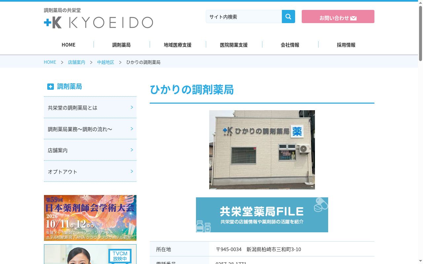Open 調剤薬局 navigation menu item
The height and width of the screenshot is (264, 423).
(x=121, y=45)
